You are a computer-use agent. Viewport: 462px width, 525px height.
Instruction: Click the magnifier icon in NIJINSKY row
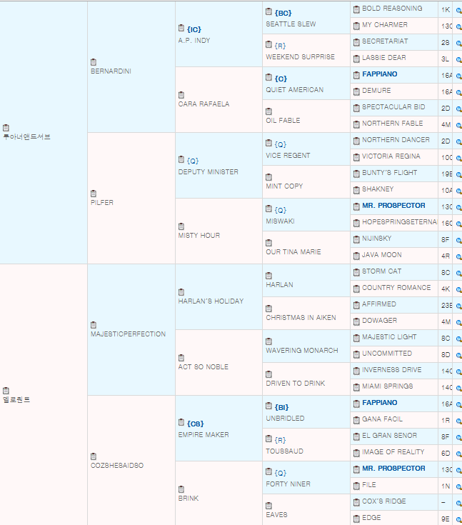click(x=458, y=240)
